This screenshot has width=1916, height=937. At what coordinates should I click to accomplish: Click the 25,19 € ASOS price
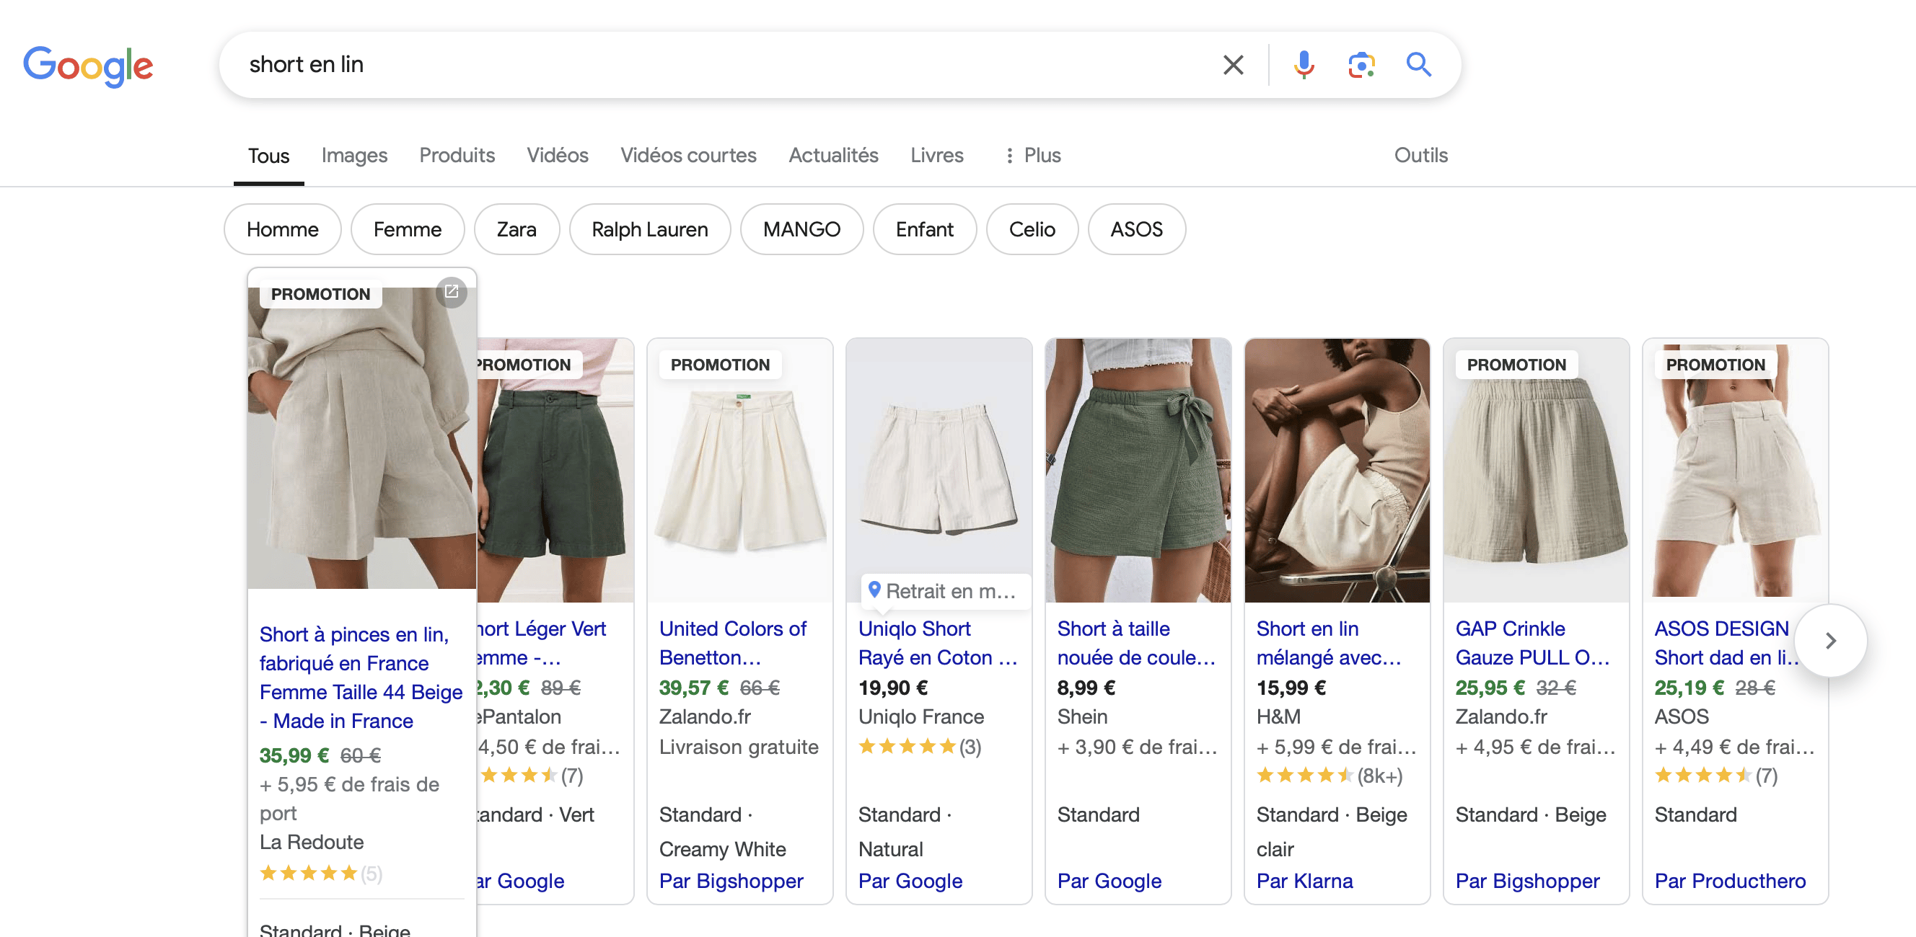1688,688
